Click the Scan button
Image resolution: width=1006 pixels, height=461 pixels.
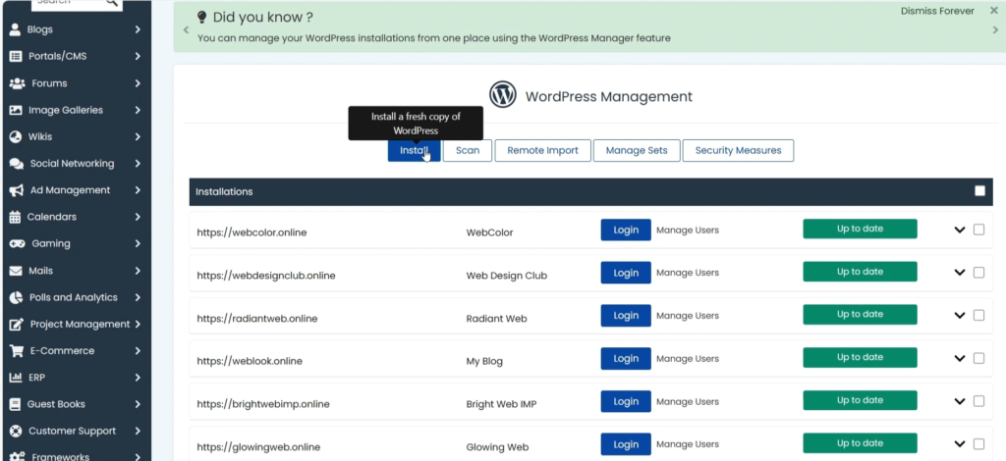click(467, 150)
